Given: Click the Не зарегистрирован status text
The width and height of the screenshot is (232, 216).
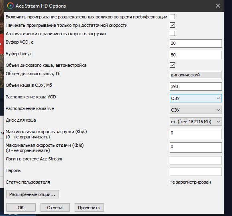Looking at the screenshot, I should [x=190, y=182].
